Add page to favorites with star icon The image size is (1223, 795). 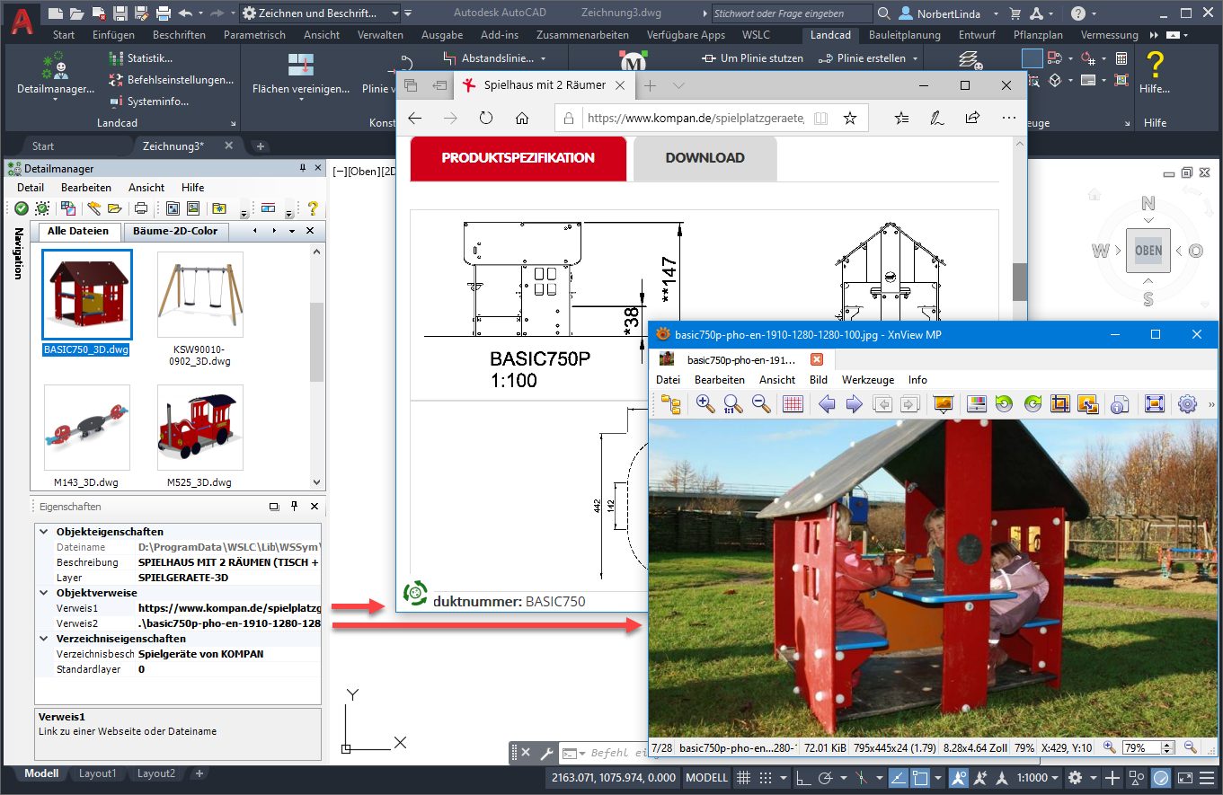tap(850, 119)
